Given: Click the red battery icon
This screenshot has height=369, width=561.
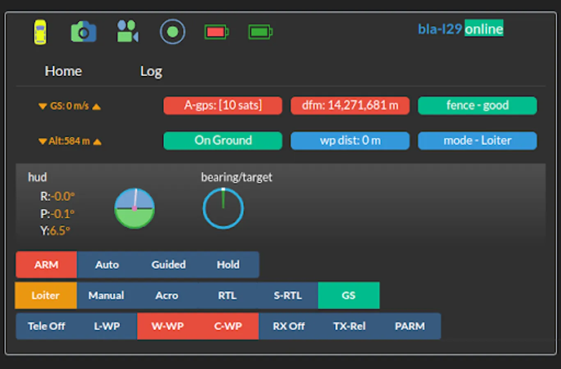Looking at the screenshot, I should click(216, 32).
